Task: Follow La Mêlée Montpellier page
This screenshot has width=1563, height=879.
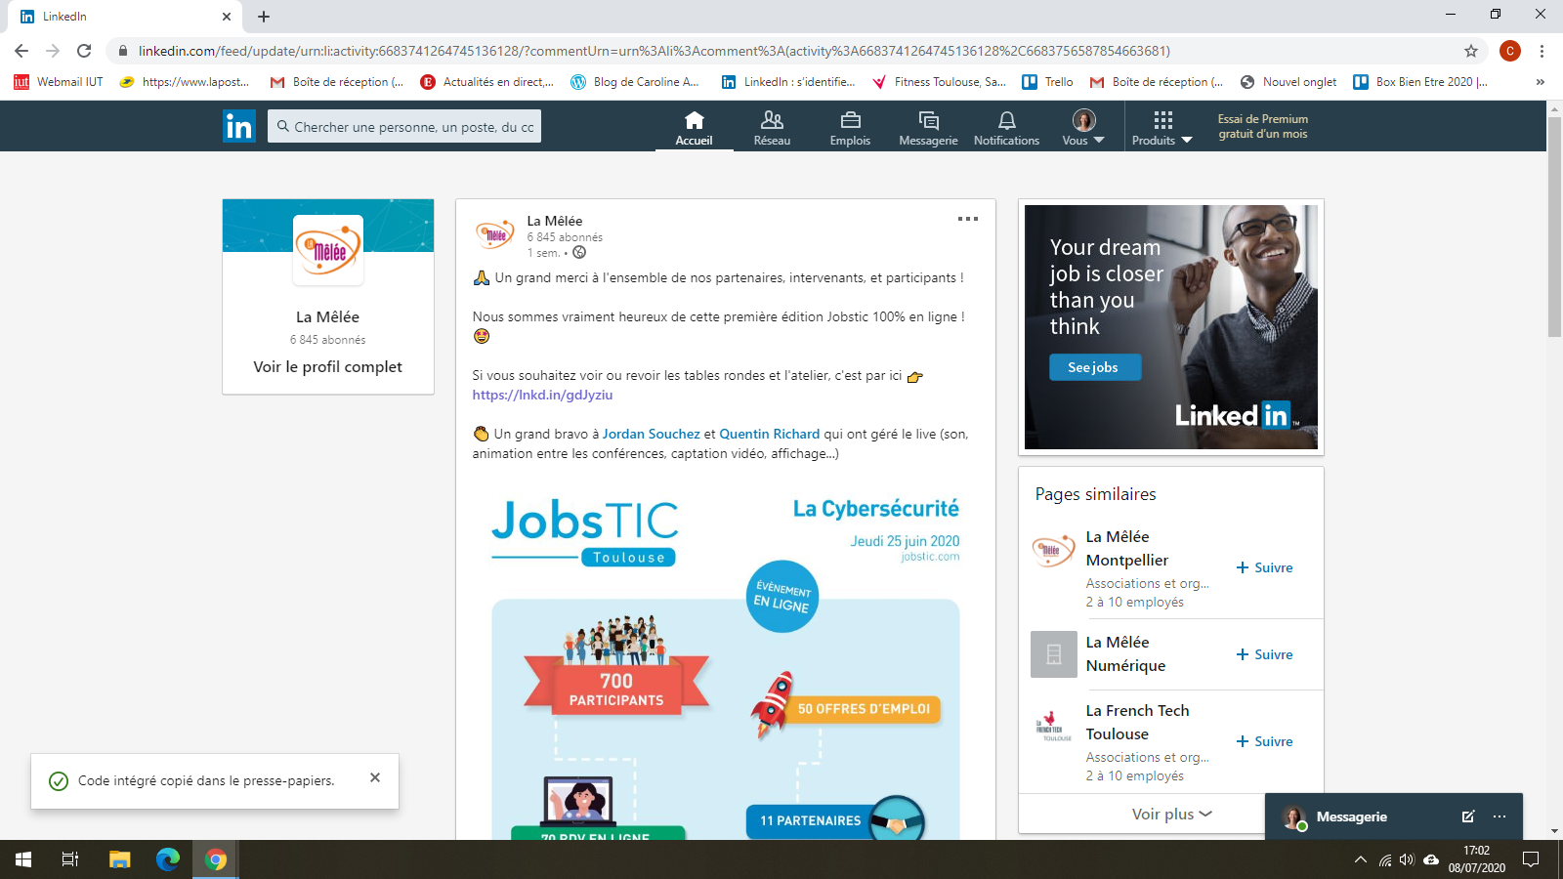Action: [1264, 567]
